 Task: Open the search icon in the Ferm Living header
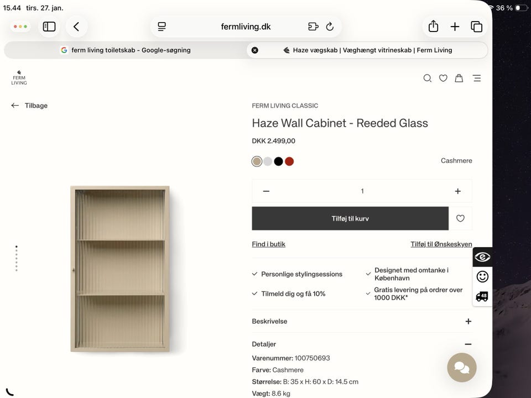pyautogui.click(x=427, y=78)
